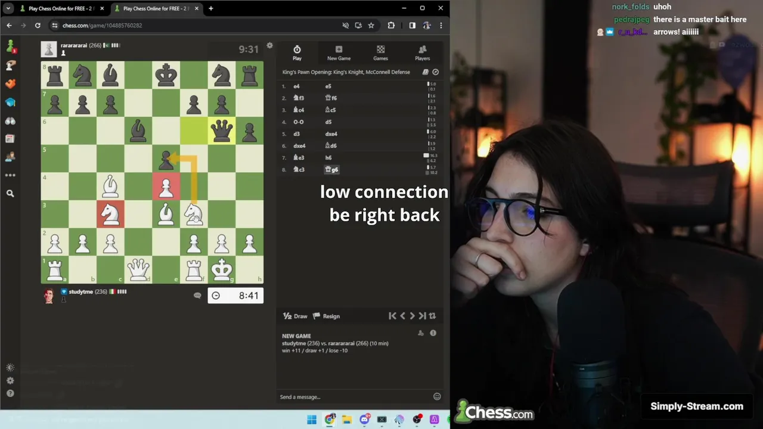Open the sidebar search magnifier

pos(10,193)
